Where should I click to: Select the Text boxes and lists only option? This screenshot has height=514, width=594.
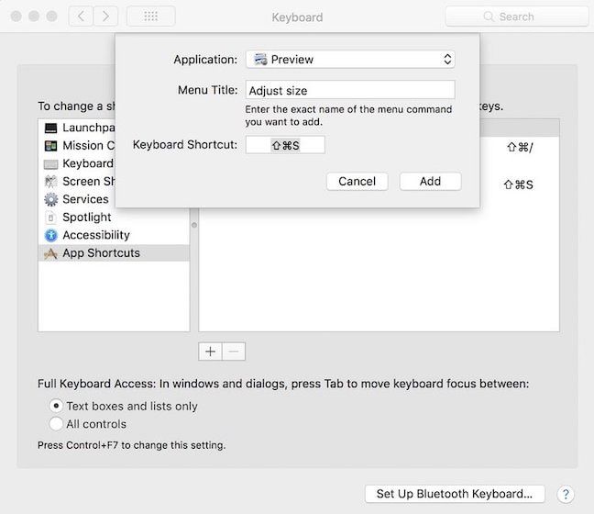coord(57,406)
